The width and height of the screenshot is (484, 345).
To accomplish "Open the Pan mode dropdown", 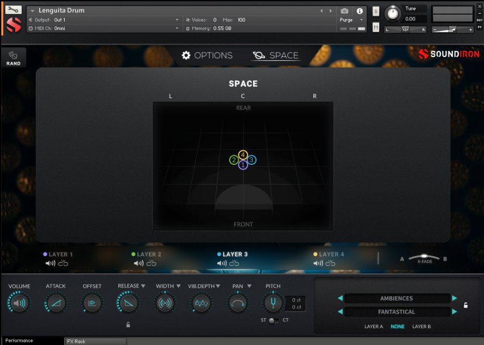I will [x=249, y=285].
